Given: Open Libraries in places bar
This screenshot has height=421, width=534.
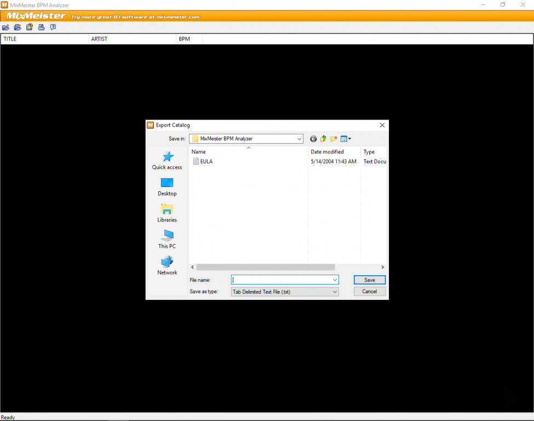Looking at the screenshot, I should coord(167,213).
